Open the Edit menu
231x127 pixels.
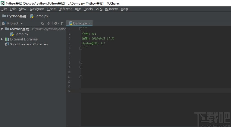[13, 9]
